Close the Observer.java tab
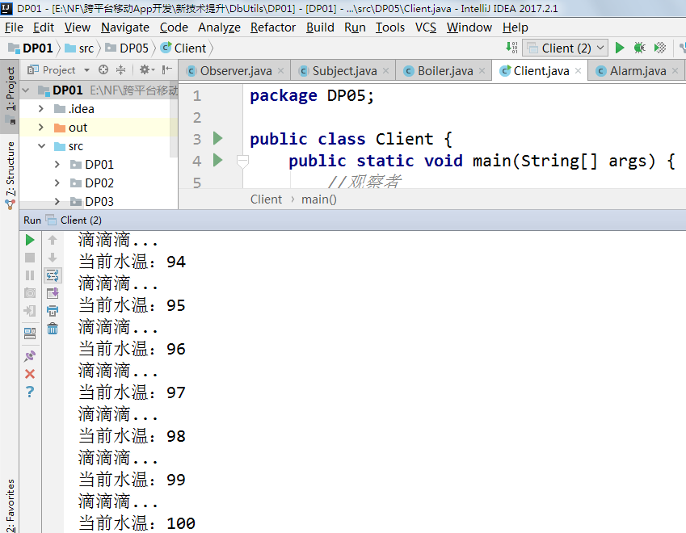Screen dimensions: 686x533 (x=281, y=71)
